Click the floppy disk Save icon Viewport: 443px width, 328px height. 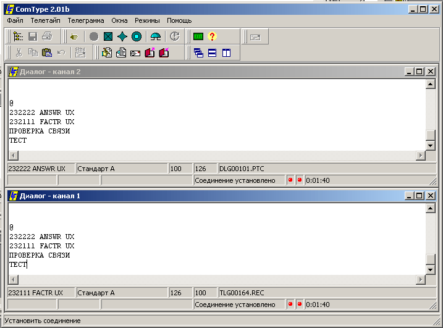click(x=33, y=36)
